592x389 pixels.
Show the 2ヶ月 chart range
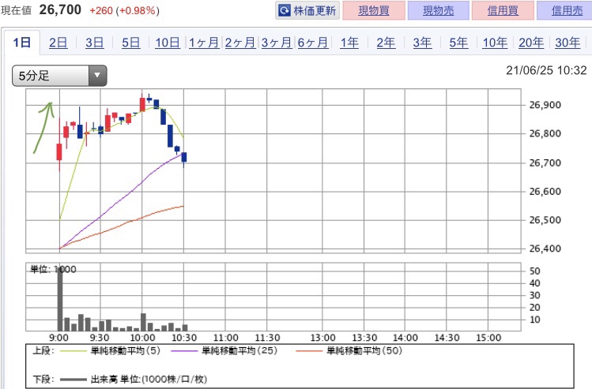(x=240, y=43)
